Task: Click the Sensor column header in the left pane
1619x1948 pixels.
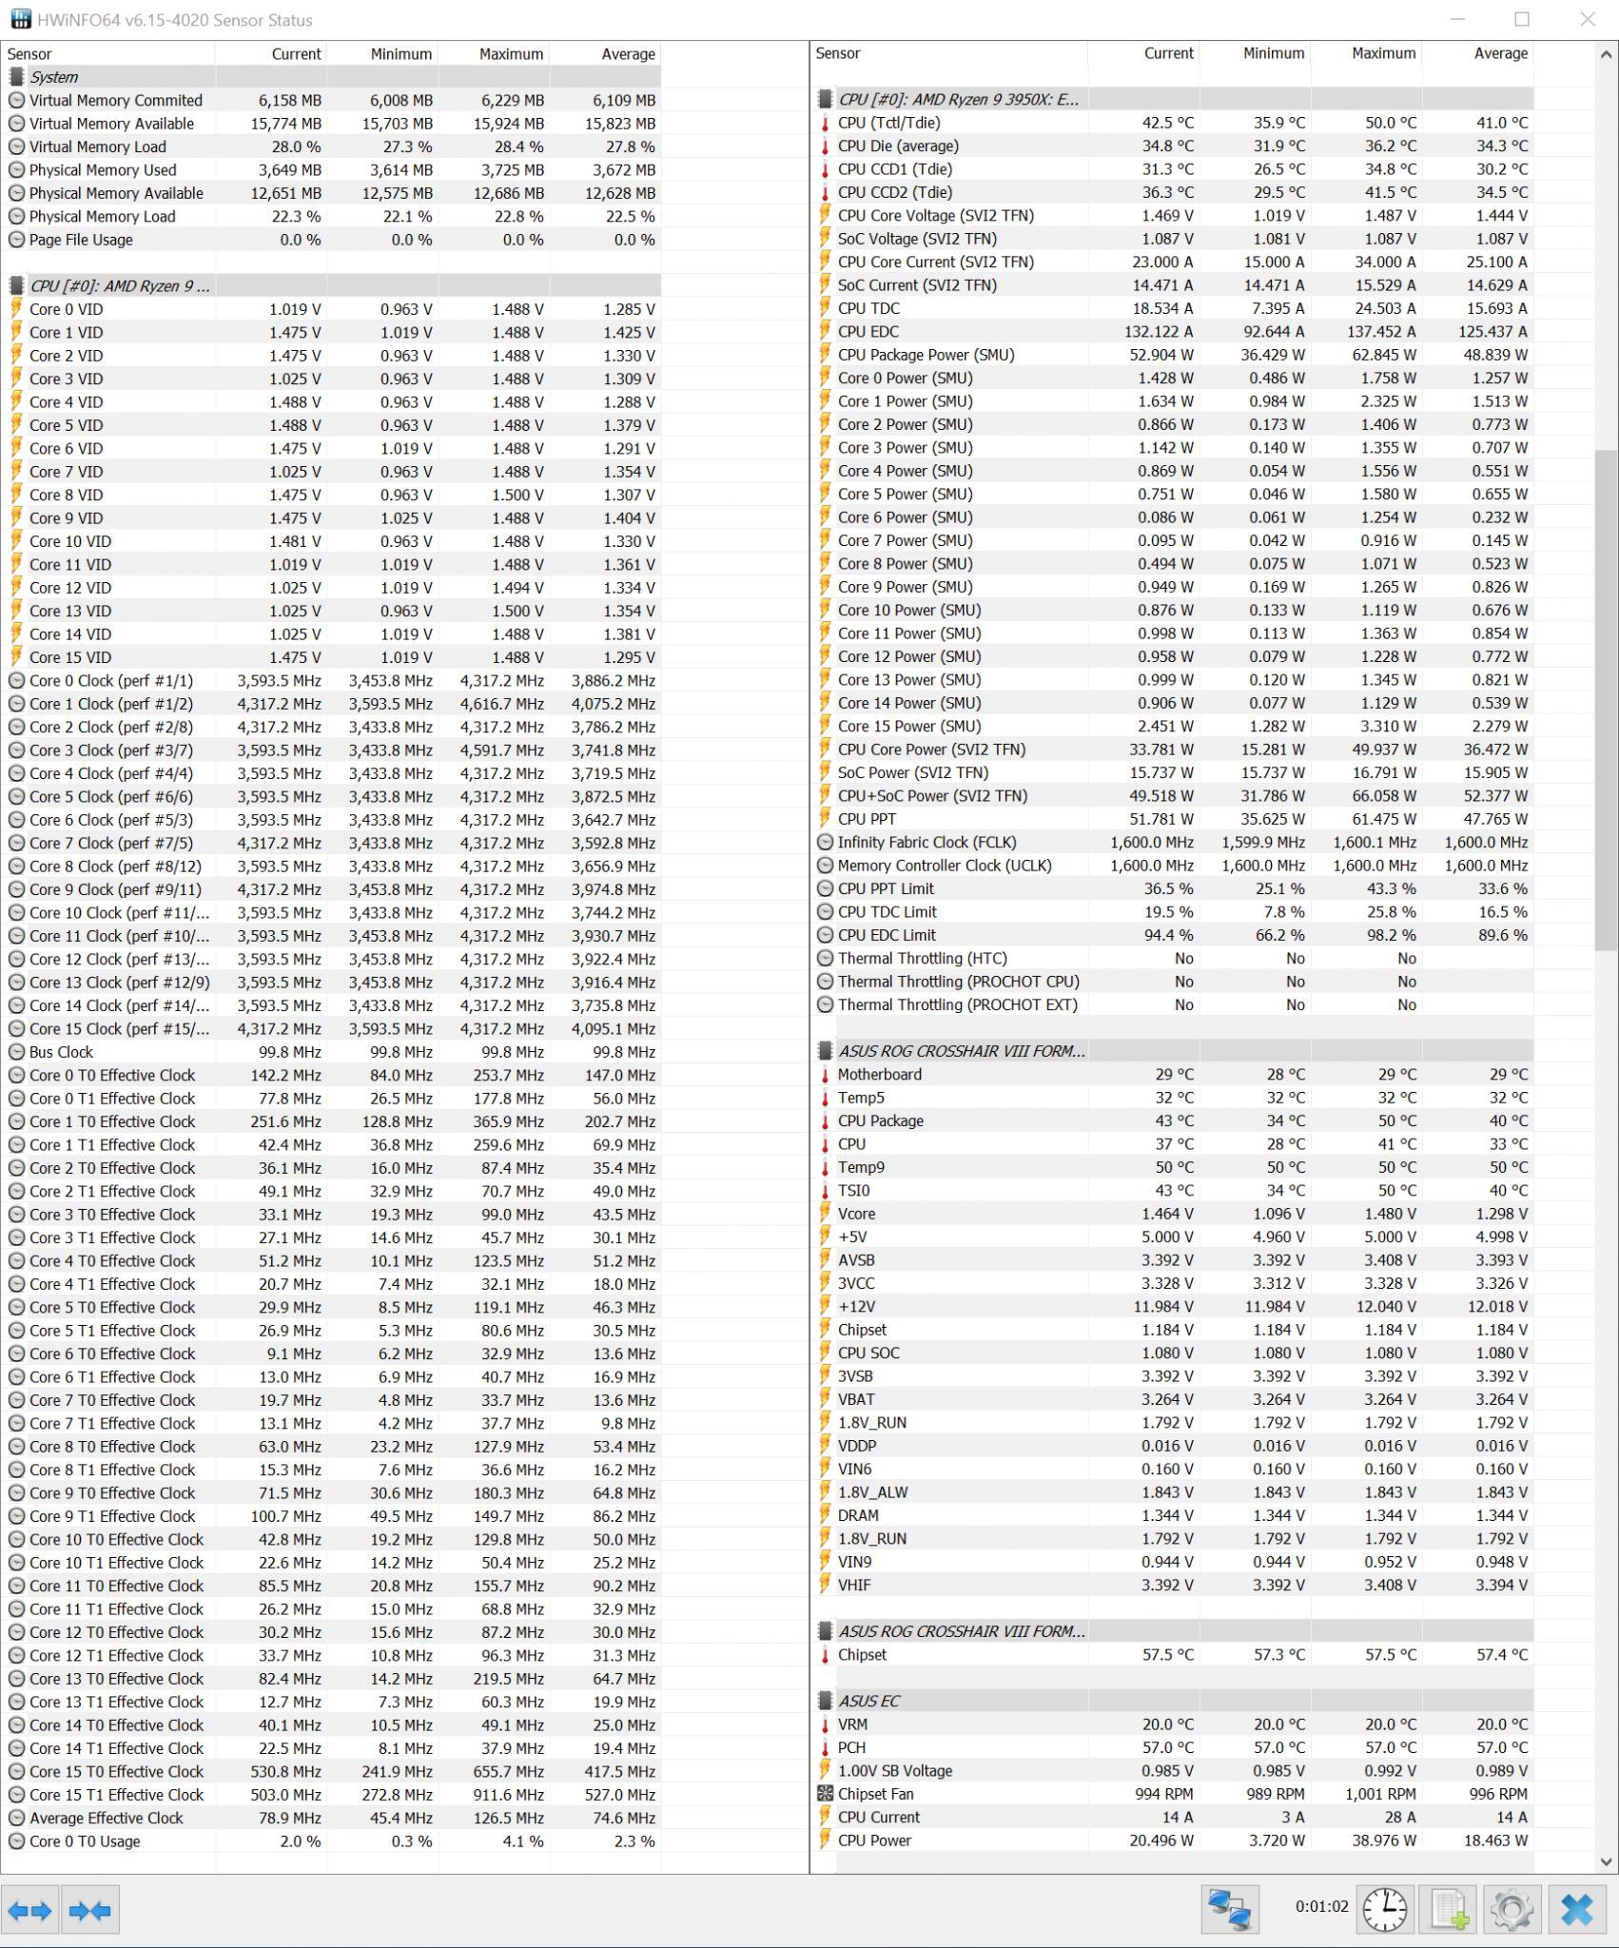Action: click(x=108, y=54)
